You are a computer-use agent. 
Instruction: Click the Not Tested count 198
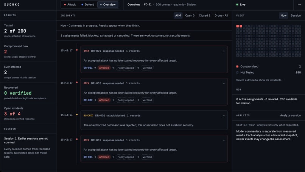tap(298, 72)
